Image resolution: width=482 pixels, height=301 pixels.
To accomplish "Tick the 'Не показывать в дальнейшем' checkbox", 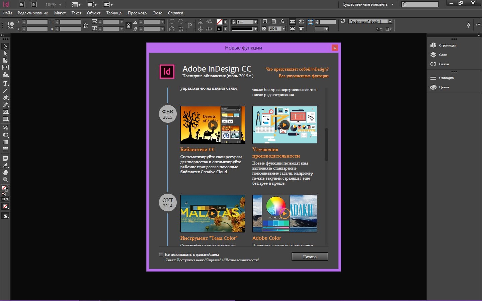I will coord(161,255).
